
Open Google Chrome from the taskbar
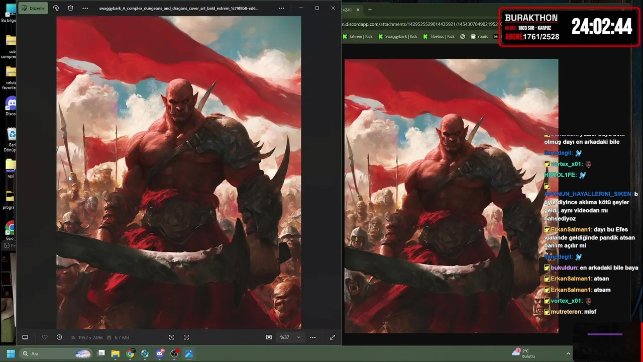point(130,353)
